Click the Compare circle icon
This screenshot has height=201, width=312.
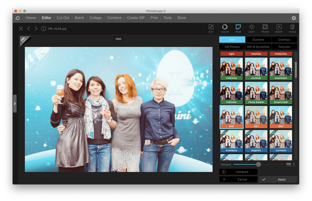tap(224, 172)
